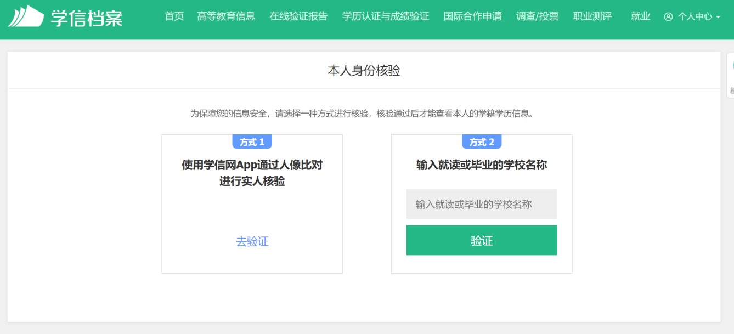Select 在线验证报告 in the top menu
The image size is (734, 334).
(298, 16)
